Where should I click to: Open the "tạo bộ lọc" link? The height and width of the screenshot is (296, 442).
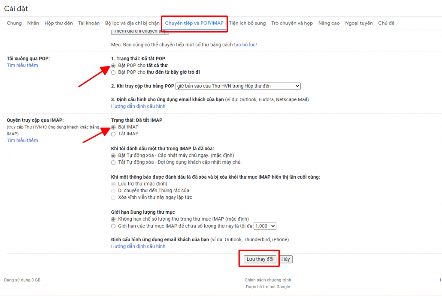pyautogui.click(x=245, y=45)
